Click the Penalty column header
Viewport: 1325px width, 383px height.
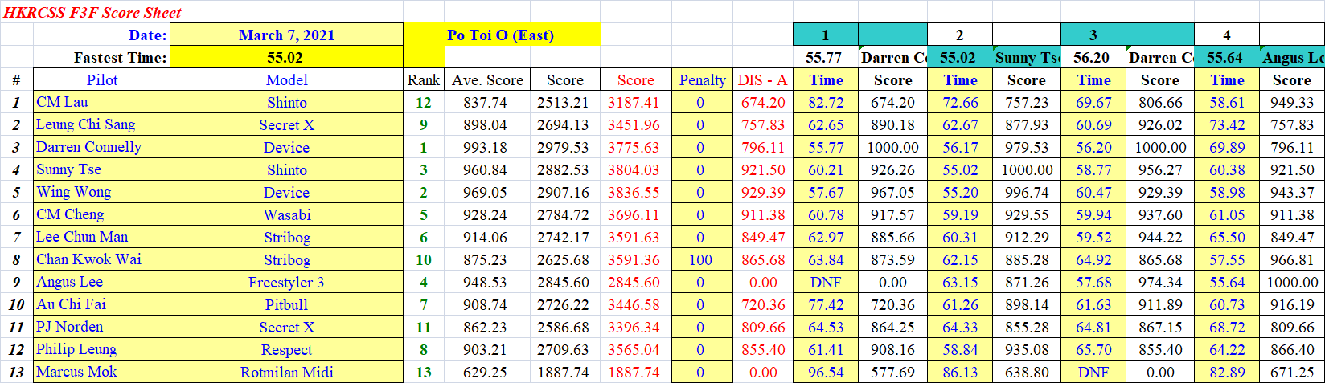pos(701,79)
